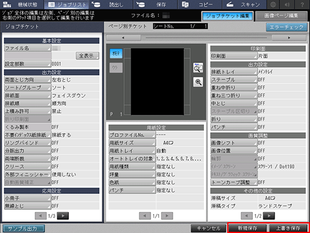Go to next paper settings page 1/1
Image resolution: width=310 pixels, height=233 pixels.
tap(167, 216)
